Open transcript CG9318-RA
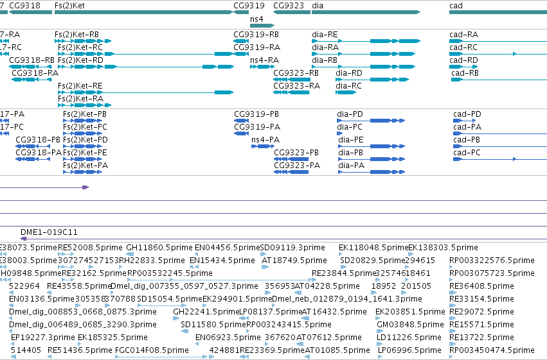This screenshot has width=547, height=360. point(31,80)
